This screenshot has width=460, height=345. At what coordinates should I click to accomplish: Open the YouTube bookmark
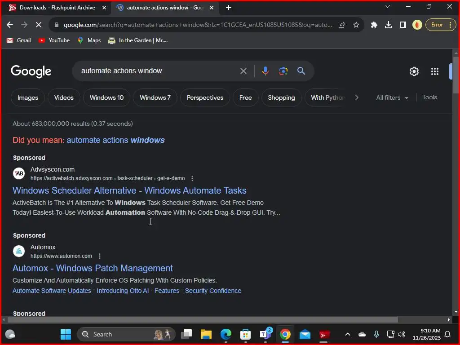click(54, 40)
